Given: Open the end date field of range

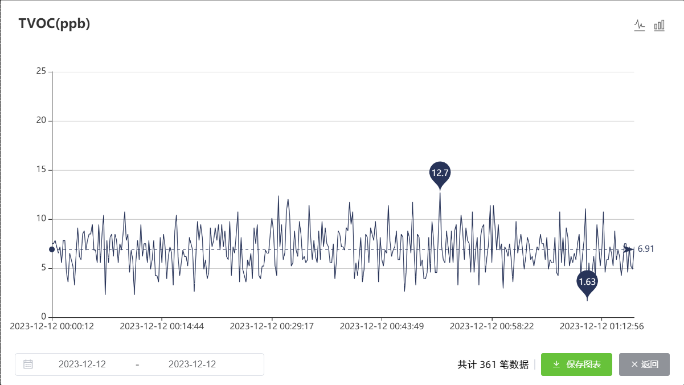Looking at the screenshot, I should point(192,364).
